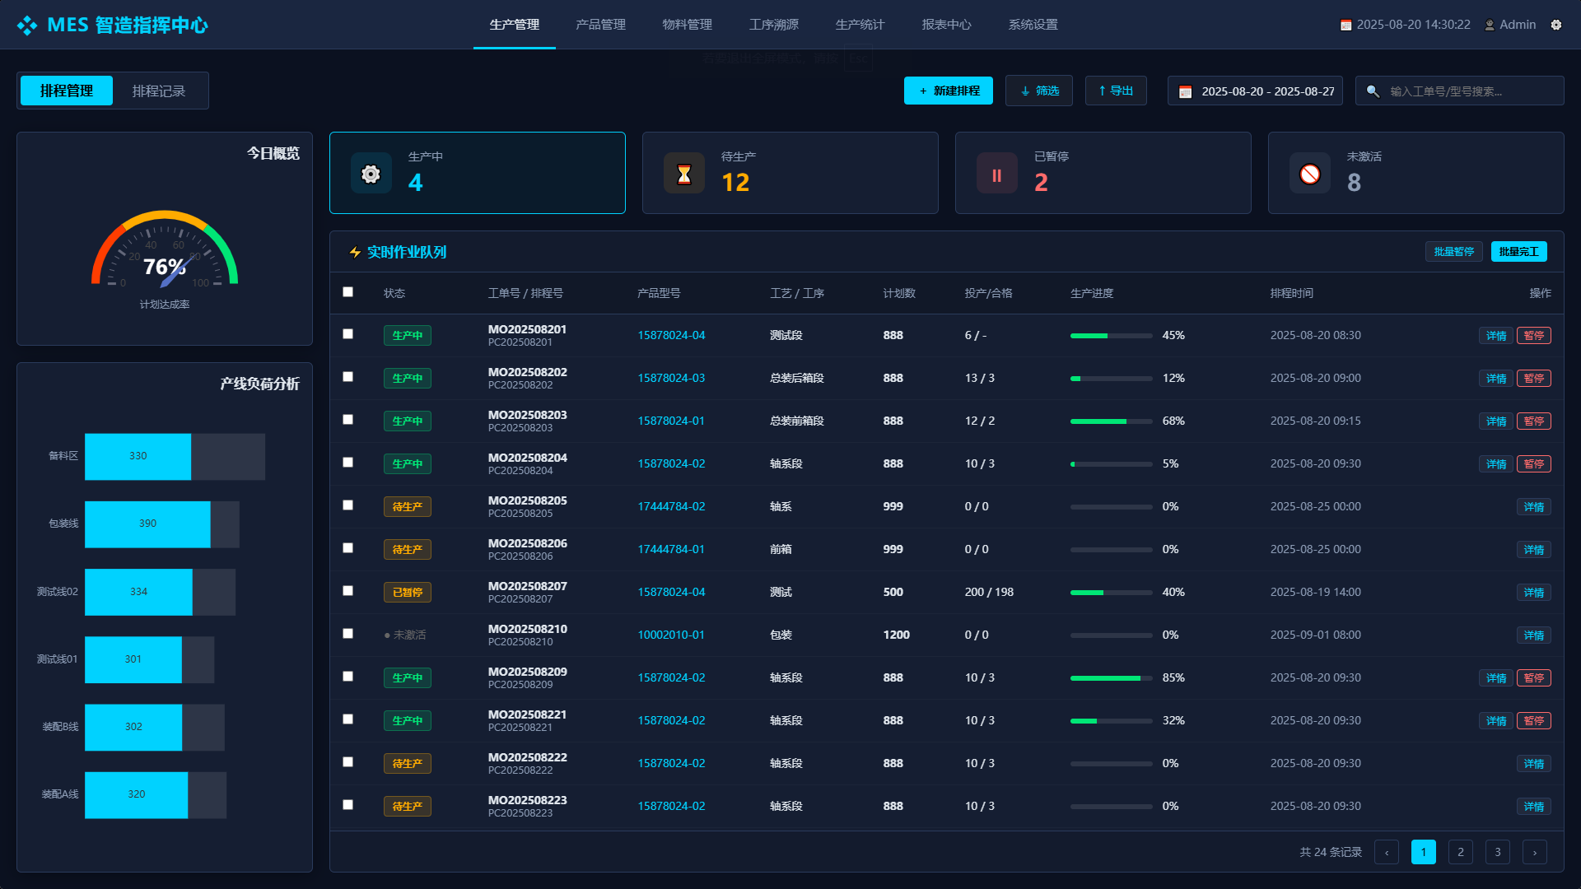Open the date range picker 2025-08-20 - 2025-08-27
The width and height of the screenshot is (1581, 889).
coord(1255,91)
